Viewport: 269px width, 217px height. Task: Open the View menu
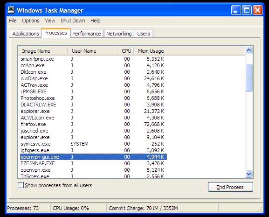[50, 21]
